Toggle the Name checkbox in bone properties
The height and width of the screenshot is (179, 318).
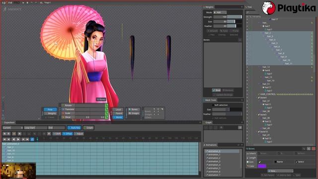[x=275, y=162]
